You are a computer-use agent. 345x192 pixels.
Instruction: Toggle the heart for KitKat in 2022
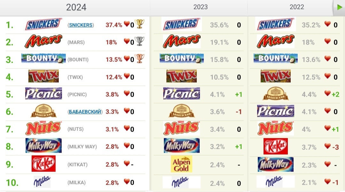(x=327, y=146)
